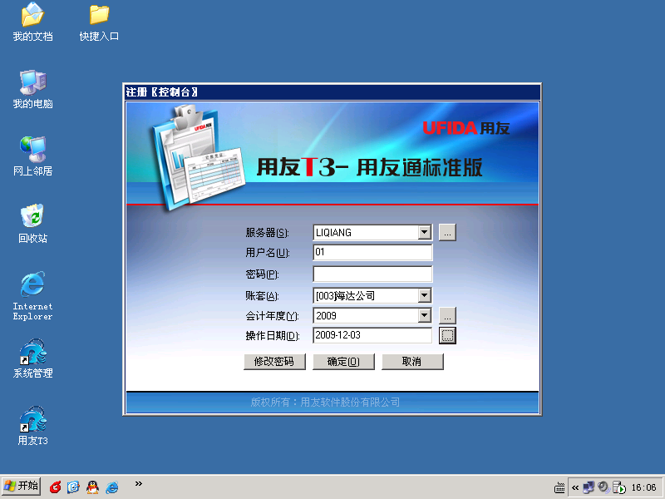The width and height of the screenshot is (665, 499).
Task: Click the clipboard report graphic in the banner
Action: point(198,159)
